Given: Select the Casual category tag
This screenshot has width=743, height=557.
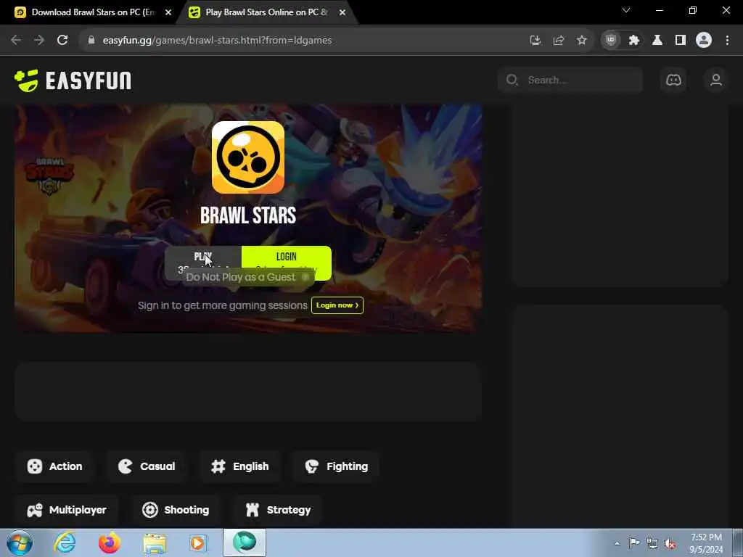Looking at the screenshot, I should click(x=147, y=466).
